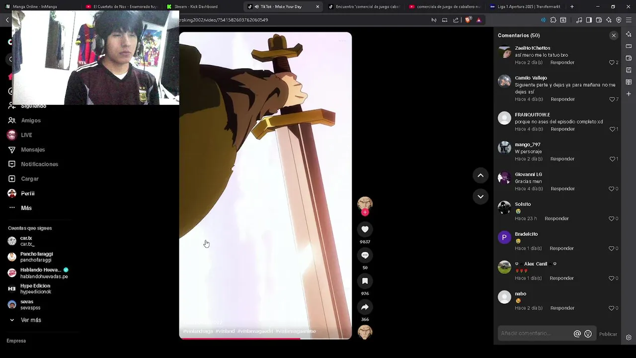636x358 pixels.
Task: Like FRANQUITOW.E comment heart
Action: click(612, 129)
